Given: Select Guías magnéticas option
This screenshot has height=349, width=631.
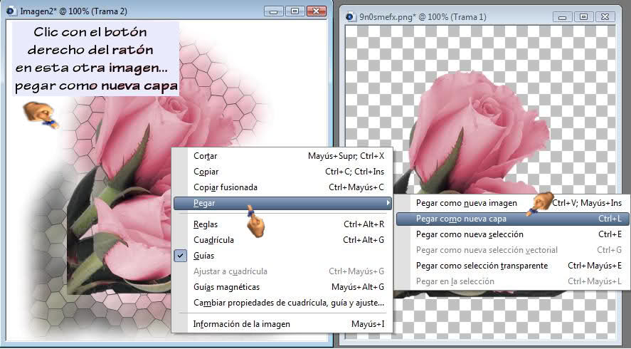Looking at the screenshot, I should coord(282,287).
